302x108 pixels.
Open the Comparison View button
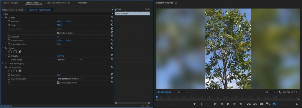[268, 104]
